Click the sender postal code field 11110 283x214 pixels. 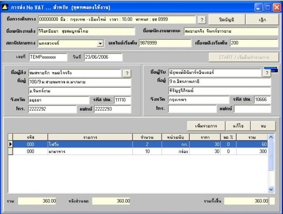122,100
